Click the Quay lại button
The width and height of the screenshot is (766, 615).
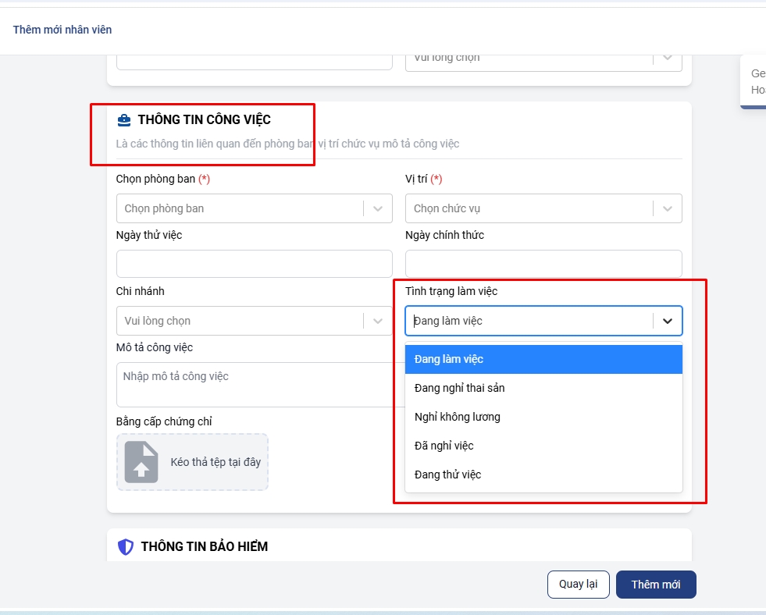click(578, 585)
